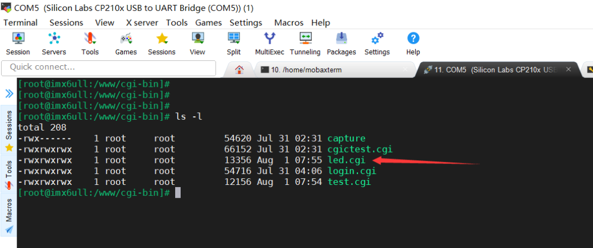Open the Sessions vertical sidebar tab
The width and height of the screenshot is (593, 248).
tap(9, 126)
